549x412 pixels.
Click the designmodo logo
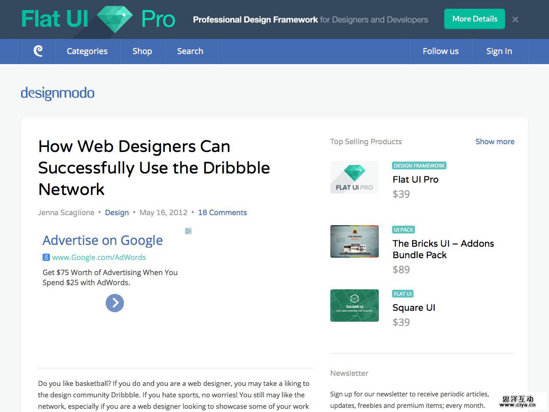point(58,93)
